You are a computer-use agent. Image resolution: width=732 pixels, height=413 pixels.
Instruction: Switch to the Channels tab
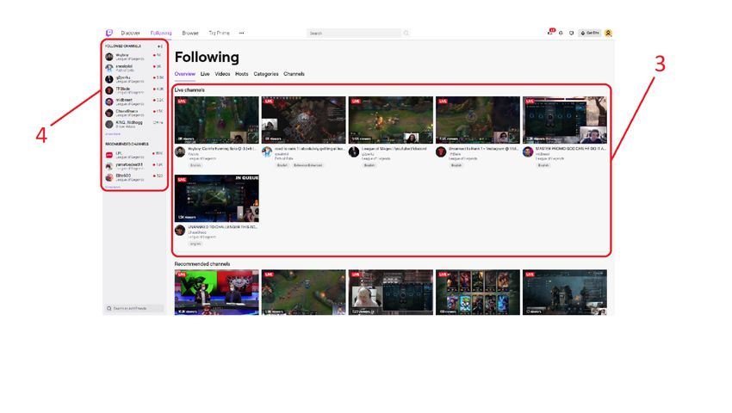(295, 74)
